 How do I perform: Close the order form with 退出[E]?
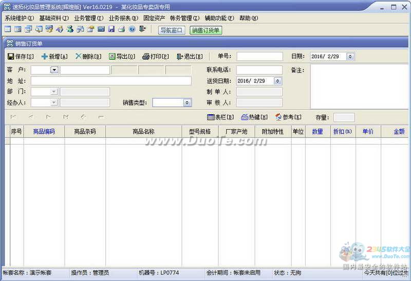coord(190,57)
